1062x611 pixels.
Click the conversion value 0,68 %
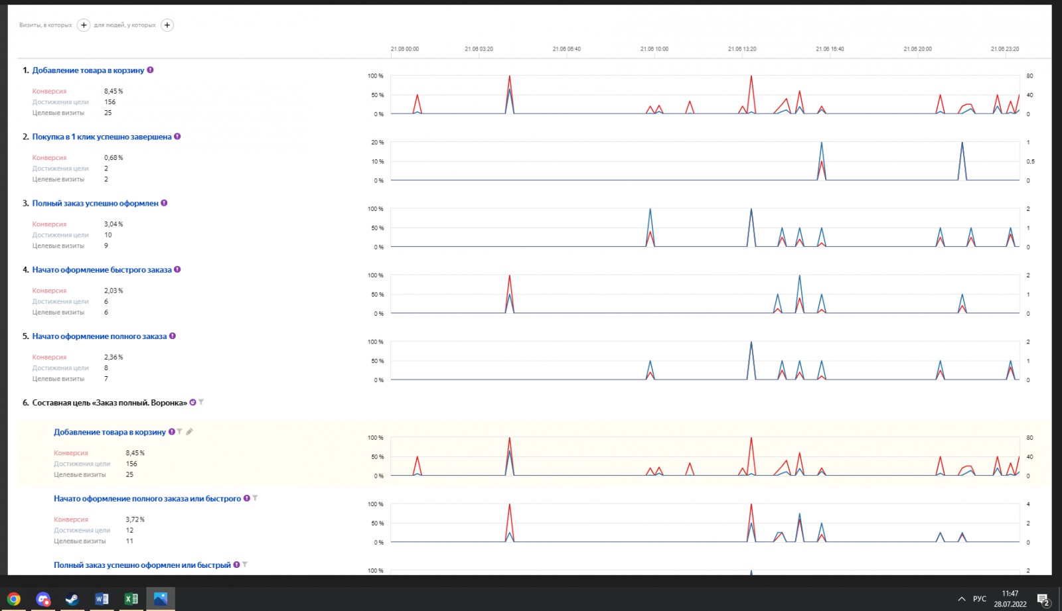[x=114, y=157]
